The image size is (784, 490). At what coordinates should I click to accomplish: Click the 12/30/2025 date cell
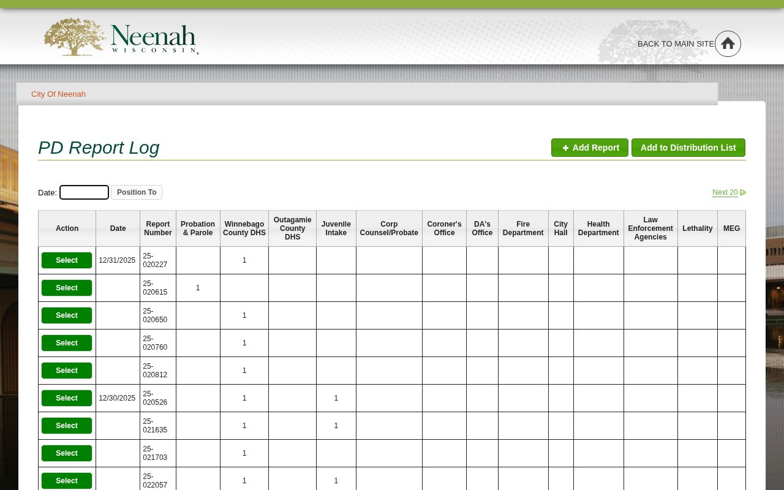click(118, 398)
